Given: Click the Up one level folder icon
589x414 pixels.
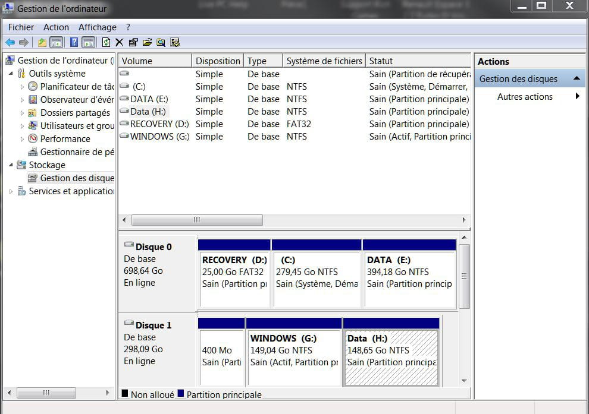Looking at the screenshot, I should pyautogui.click(x=42, y=42).
